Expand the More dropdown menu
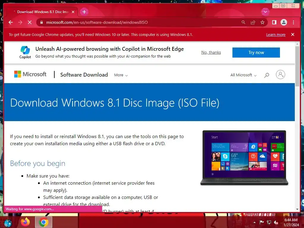 tap(121, 75)
